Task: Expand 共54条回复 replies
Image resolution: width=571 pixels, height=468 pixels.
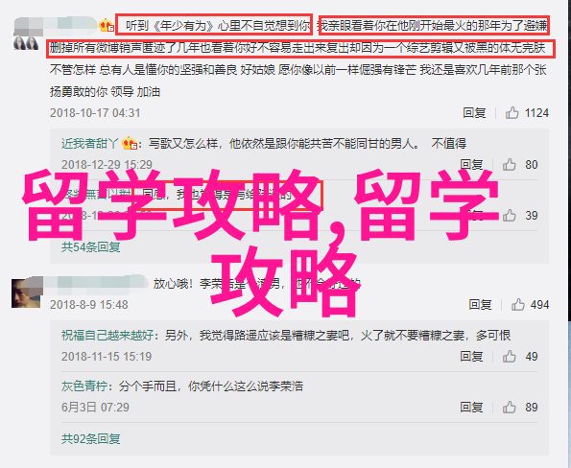Action: click(x=90, y=247)
